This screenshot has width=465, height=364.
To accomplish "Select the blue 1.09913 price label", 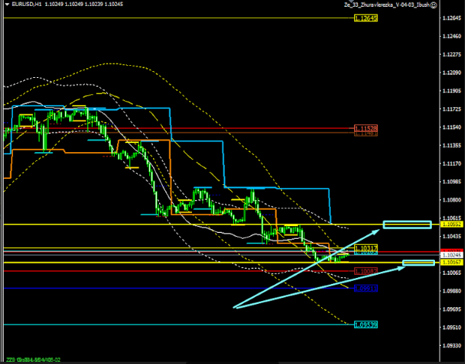I will (365, 288).
